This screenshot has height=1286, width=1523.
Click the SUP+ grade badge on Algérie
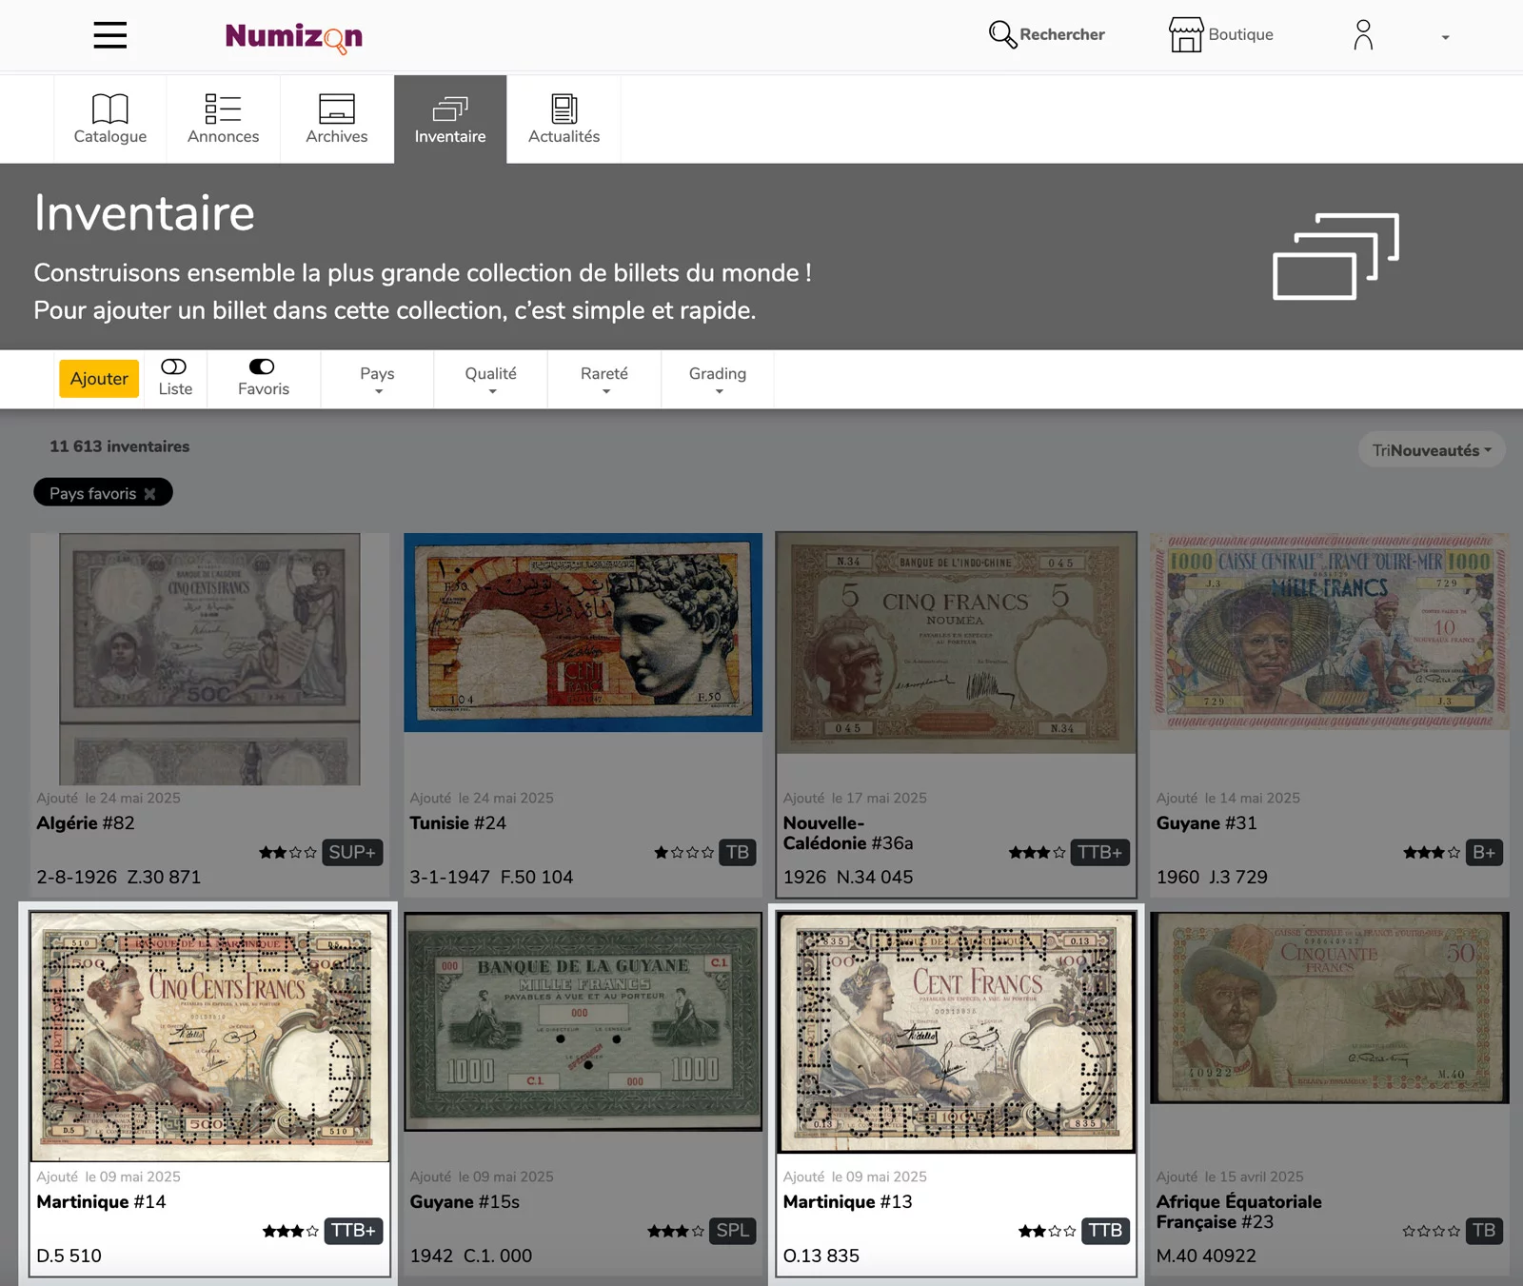pos(352,853)
